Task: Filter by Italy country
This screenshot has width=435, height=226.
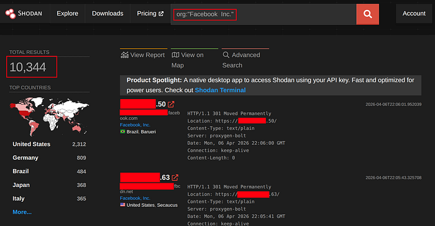Action: tap(18, 199)
